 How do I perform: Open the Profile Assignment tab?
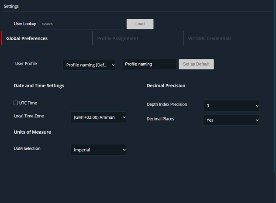[x=117, y=38]
